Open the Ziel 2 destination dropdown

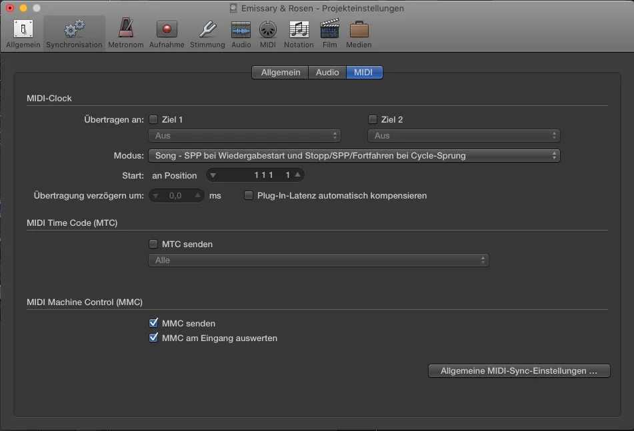(463, 136)
